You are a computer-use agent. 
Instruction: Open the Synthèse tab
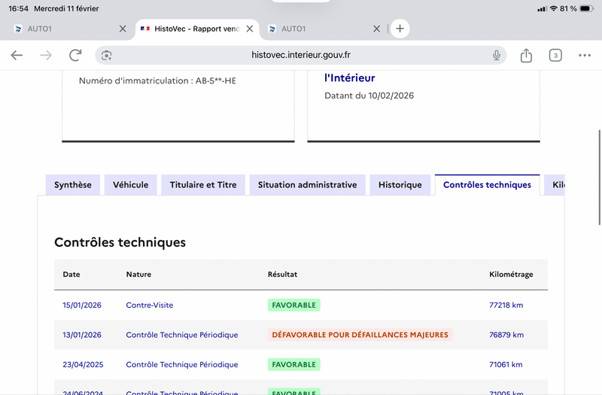coord(73,185)
